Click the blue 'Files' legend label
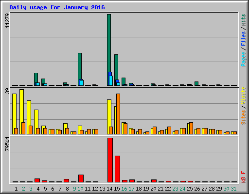Viewport: 249px width, 194px height. point(244,39)
